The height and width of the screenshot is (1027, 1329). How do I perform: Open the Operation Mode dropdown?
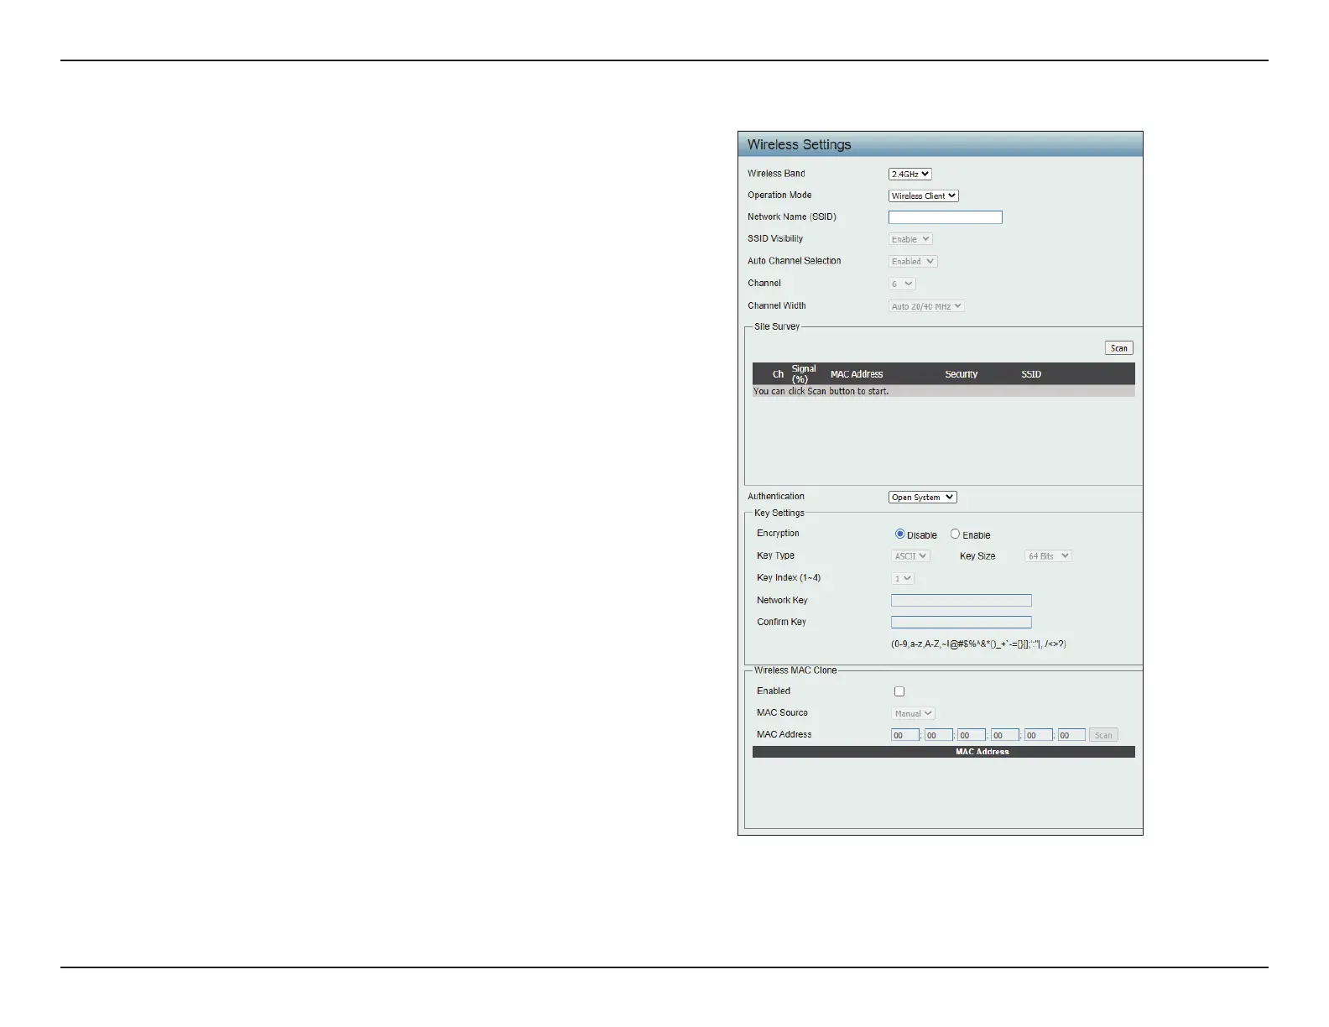923,196
